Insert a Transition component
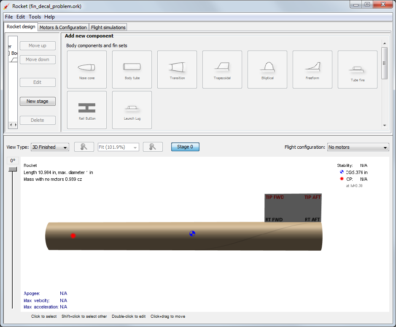Viewport: 396px width, 327px height. tap(177, 69)
